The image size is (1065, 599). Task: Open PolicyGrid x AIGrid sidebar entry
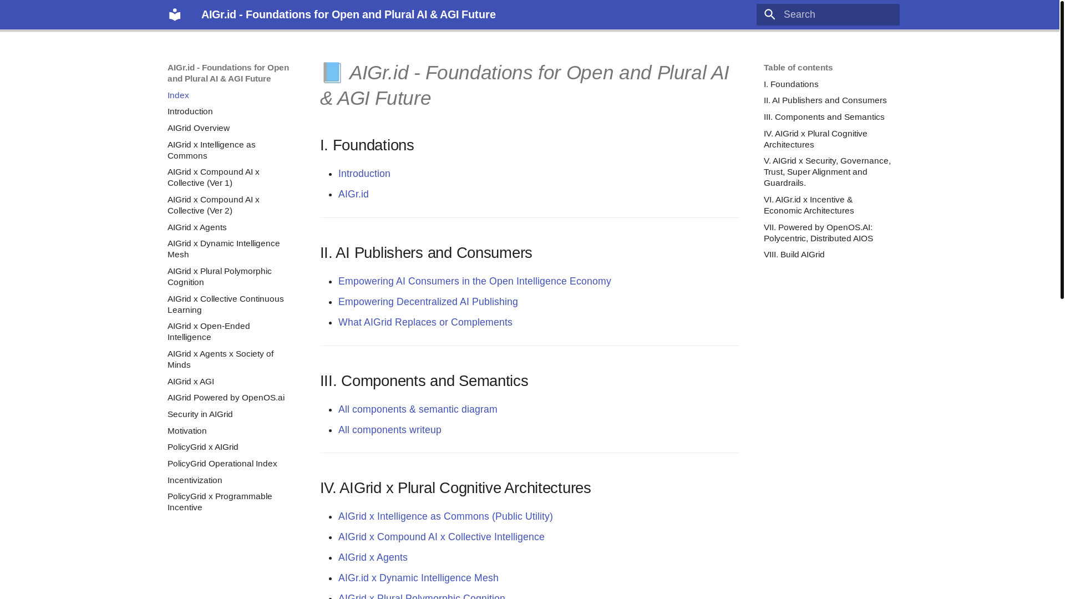[203, 447]
